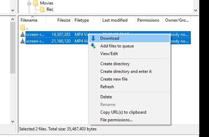Click Refresh in context menu
This screenshot has width=209, height=137.
pyautogui.click(x=130, y=87)
